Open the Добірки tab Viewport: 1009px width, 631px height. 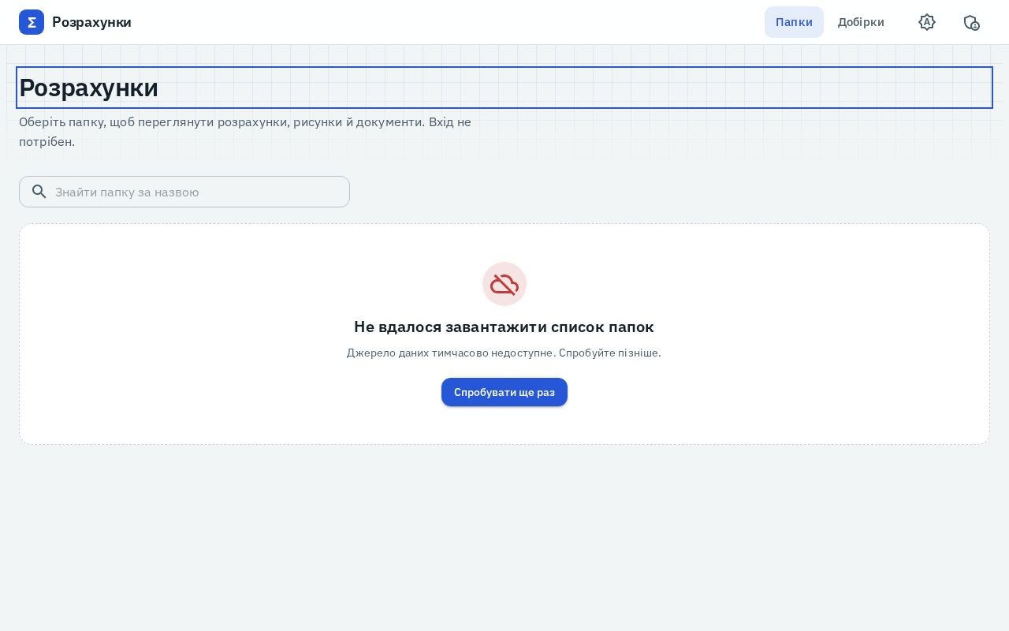click(861, 22)
